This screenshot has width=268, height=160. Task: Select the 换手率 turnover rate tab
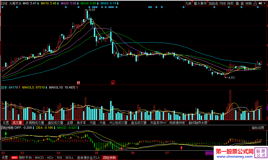pyautogui.click(x=81, y=123)
